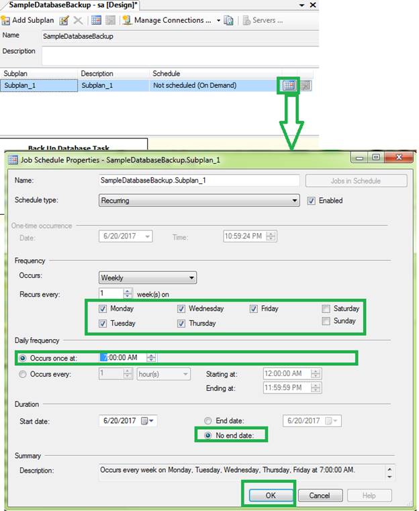Click Job Schedule Properties title bar icon
The height and width of the screenshot is (511, 419).
(x=13, y=160)
